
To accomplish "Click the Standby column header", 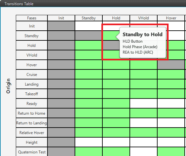I will [88, 18].
